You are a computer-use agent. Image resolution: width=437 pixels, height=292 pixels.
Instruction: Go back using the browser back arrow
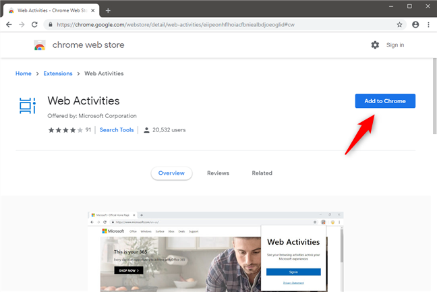[9, 24]
